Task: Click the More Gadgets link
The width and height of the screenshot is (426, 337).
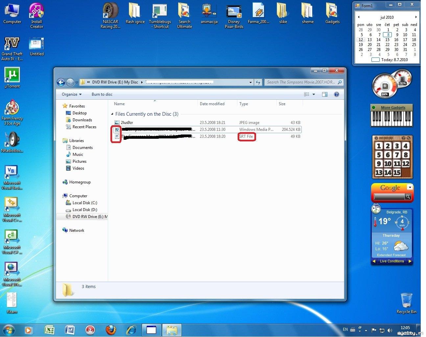Action: 393,108
